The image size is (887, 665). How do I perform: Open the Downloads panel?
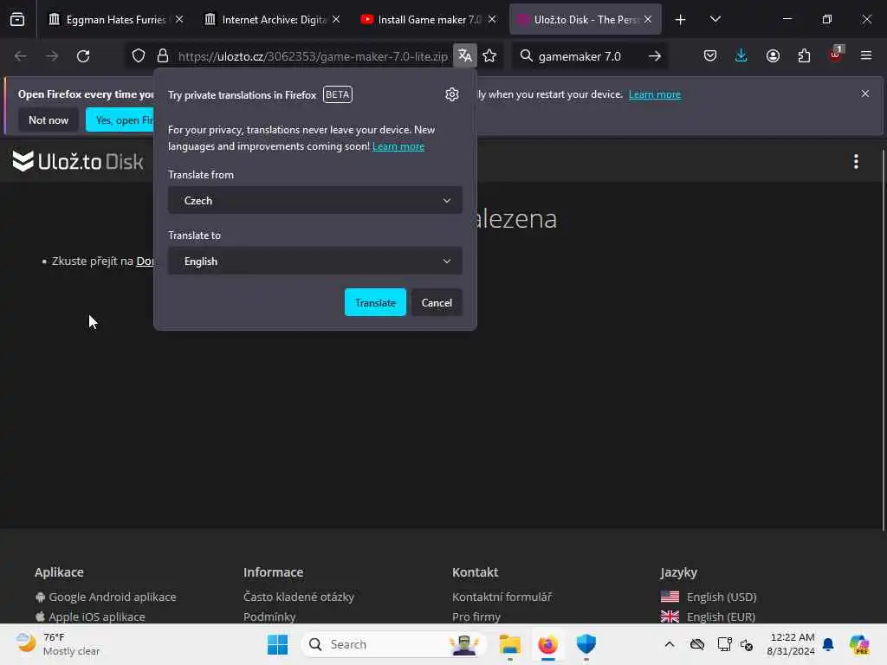(x=741, y=55)
